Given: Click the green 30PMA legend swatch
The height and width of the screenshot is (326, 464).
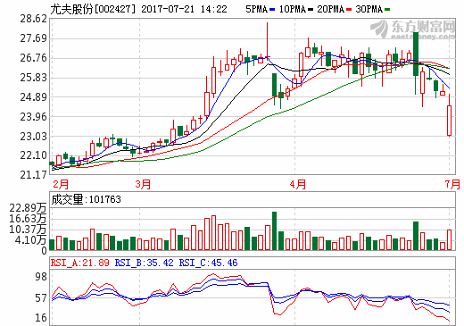Looking at the screenshot, I should [387, 10].
